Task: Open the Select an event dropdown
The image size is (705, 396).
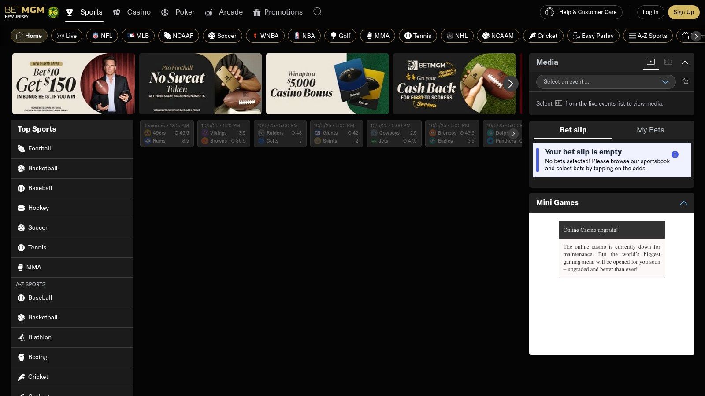Action: [x=605, y=82]
